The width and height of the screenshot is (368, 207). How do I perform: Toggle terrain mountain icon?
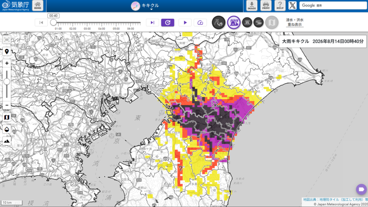tap(7, 141)
